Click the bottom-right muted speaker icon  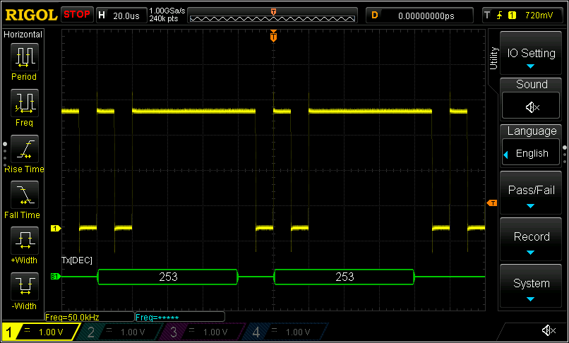(x=549, y=330)
